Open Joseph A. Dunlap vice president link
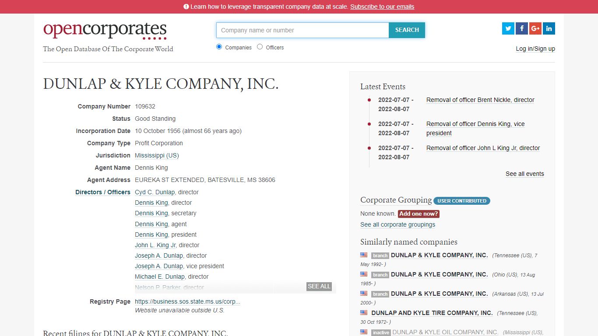This screenshot has height=336, width=598. pos(158,266)
